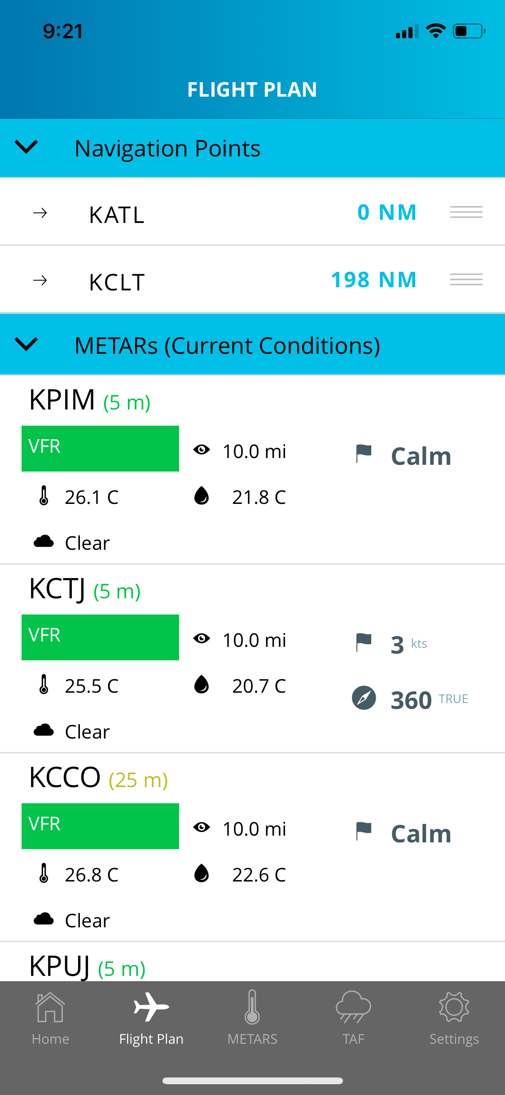The height and width of the screenshot is (1095, 505).
Task: Tap the 198 NM distance label
Action: point(373,280)
